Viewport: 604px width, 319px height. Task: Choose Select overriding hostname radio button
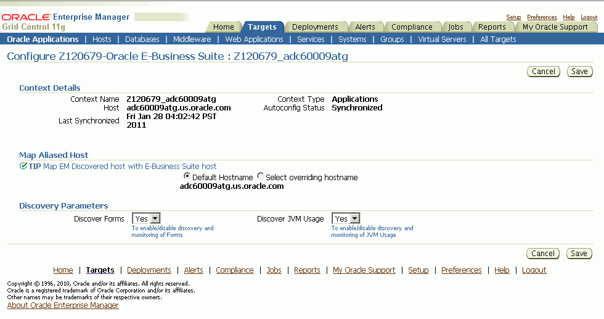[260, 176]
